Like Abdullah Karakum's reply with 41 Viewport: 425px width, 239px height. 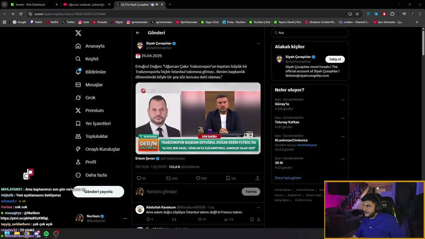(202, 219)
